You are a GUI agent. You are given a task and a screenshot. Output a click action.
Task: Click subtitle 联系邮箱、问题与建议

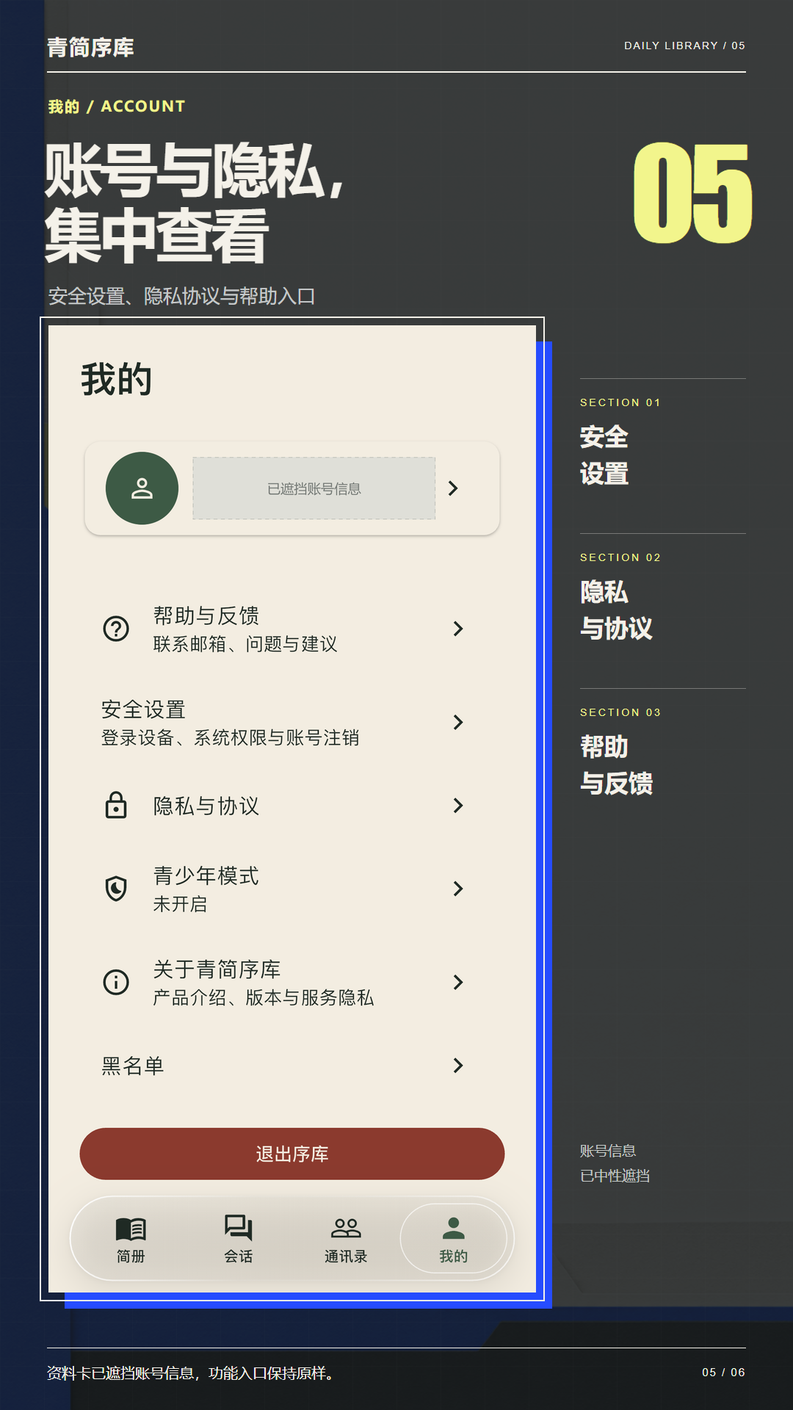click(x=245, y=644)
